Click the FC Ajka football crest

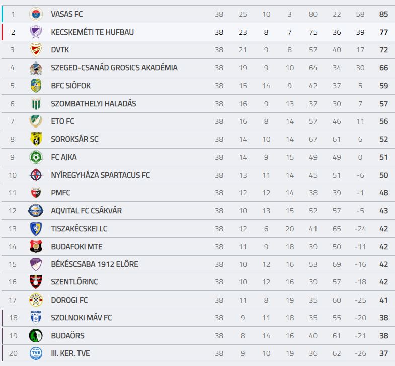[36, 157]
